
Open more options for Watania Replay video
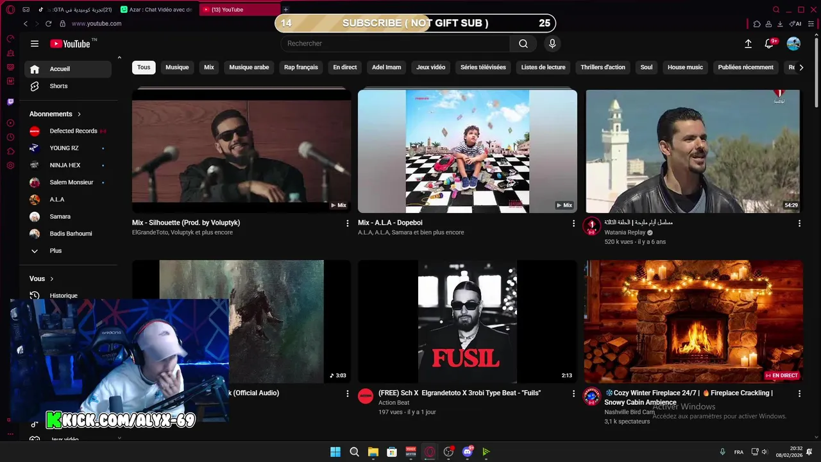[x=799, y=223]
